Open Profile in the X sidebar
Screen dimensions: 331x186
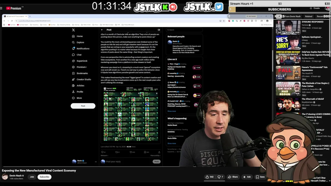78,92
